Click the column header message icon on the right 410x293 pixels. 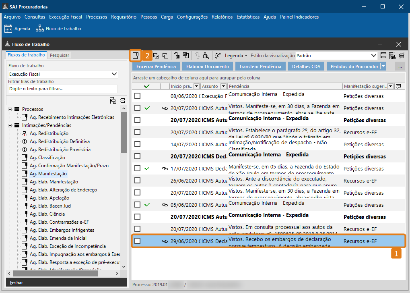pos(399,86)
